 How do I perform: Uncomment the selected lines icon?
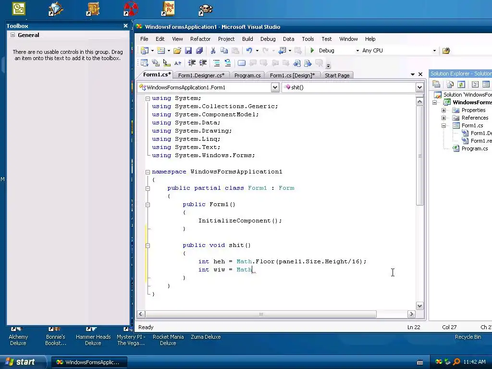(x=227, y=63)
